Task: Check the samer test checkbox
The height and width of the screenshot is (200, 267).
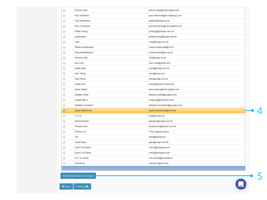Action: [x=64, y=84]
